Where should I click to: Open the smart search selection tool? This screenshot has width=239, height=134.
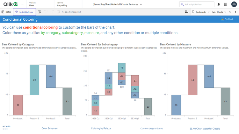(x=40, y=12)
